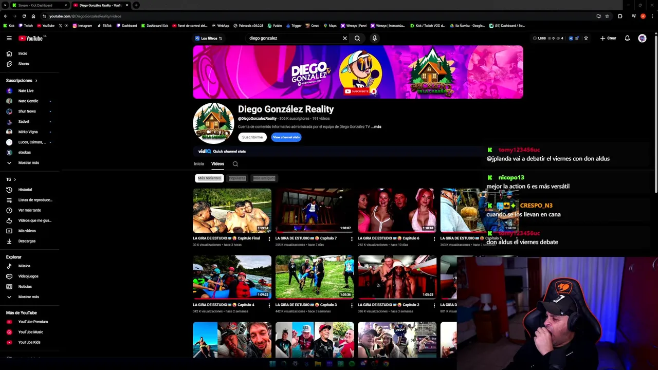The height and width of the screenshot is (370, 658).
Task: Open vidIQ Quick channel stats bar
Action: pos(222,152)
